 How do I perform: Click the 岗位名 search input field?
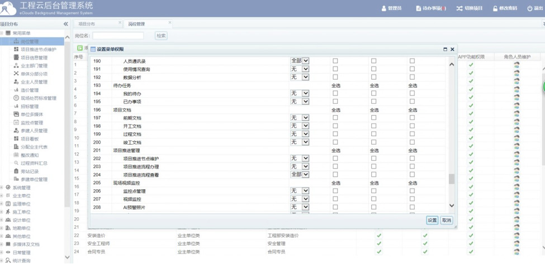coord(118,36)
